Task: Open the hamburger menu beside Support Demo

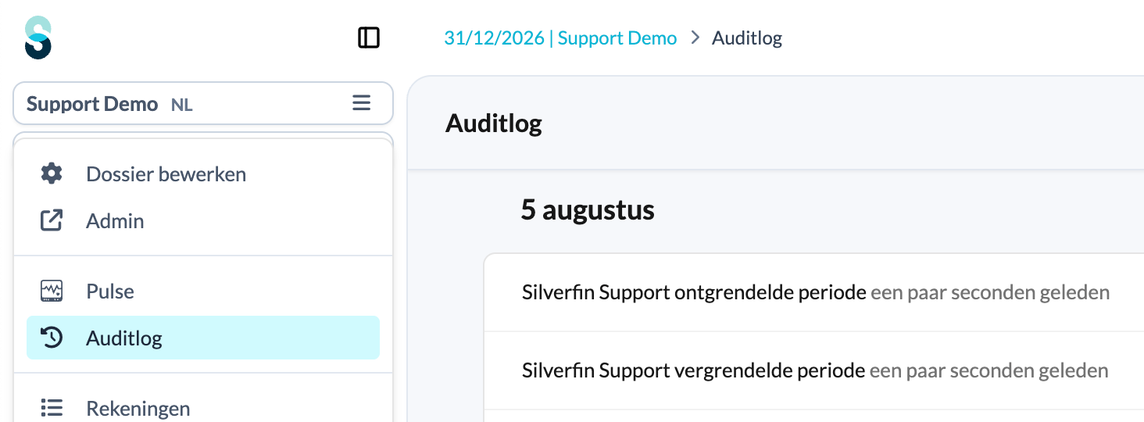Action: 361,103
